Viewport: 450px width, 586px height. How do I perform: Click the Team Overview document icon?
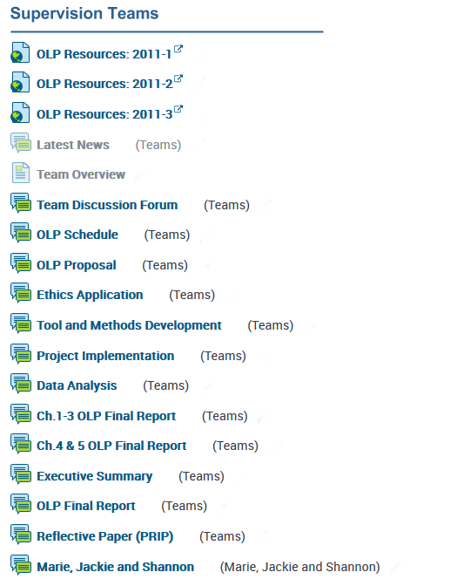tap(21, 173)
